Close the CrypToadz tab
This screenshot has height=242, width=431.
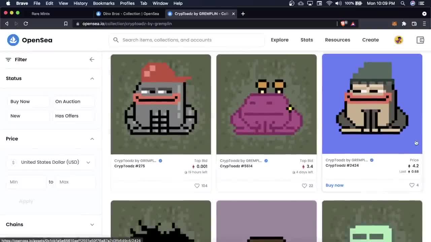[x=233, y=14]
